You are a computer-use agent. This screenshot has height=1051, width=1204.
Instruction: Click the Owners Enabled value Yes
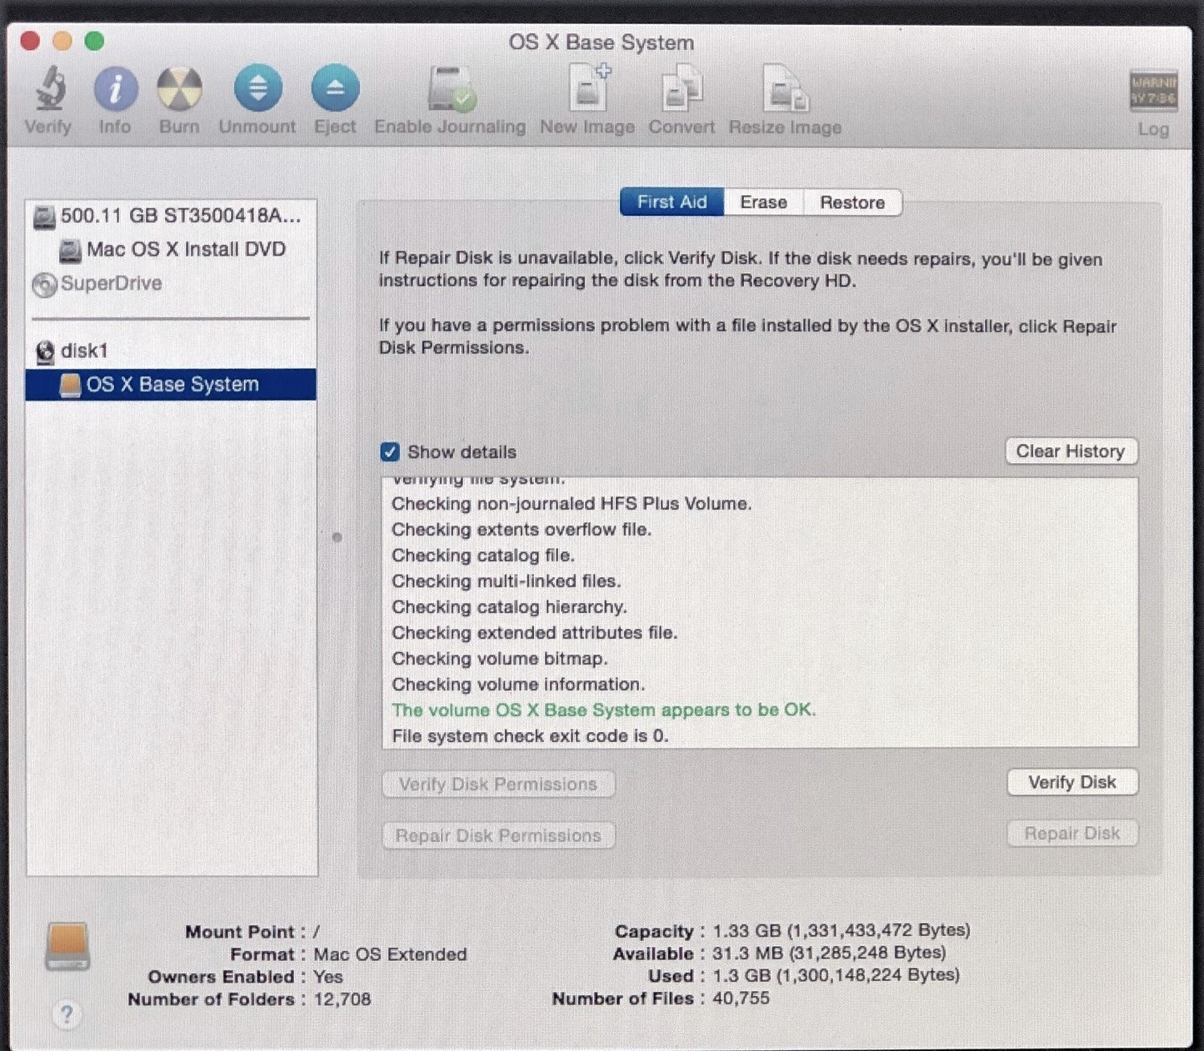point(328,977)
